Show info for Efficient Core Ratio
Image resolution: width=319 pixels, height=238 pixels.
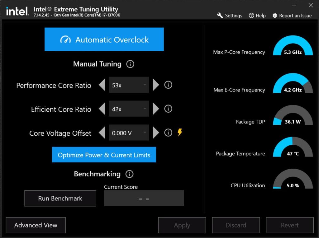tap(168, 109)
